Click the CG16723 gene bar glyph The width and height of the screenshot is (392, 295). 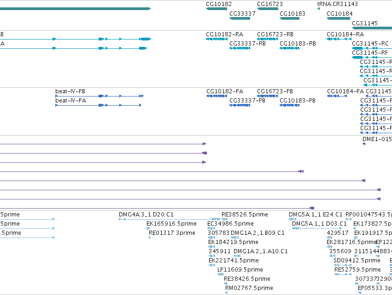[268, 9]
